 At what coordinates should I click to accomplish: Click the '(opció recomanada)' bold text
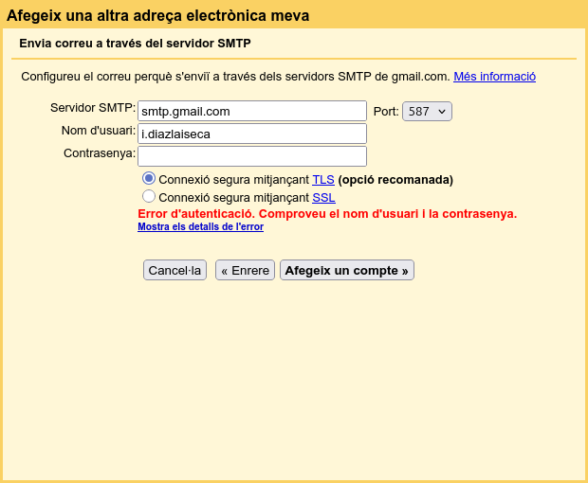pos(395,180)
